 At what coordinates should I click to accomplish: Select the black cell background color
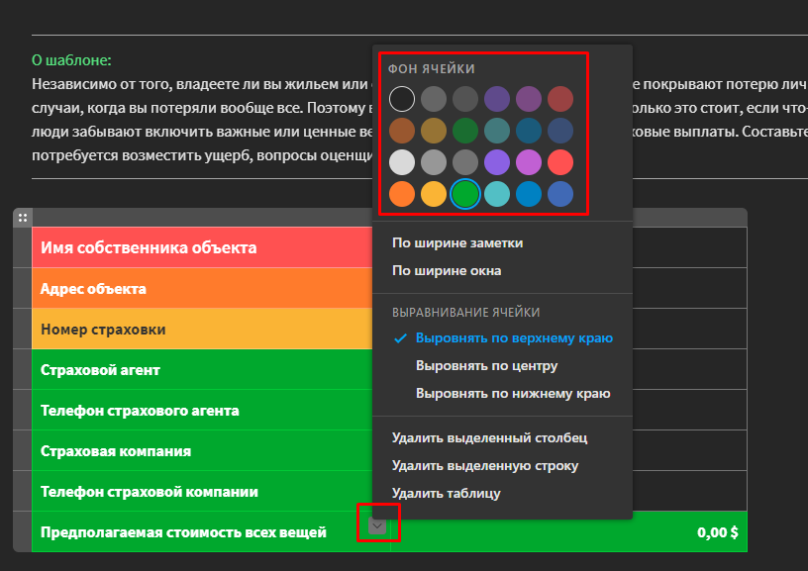pyautogui.click(x=400, y=99)
